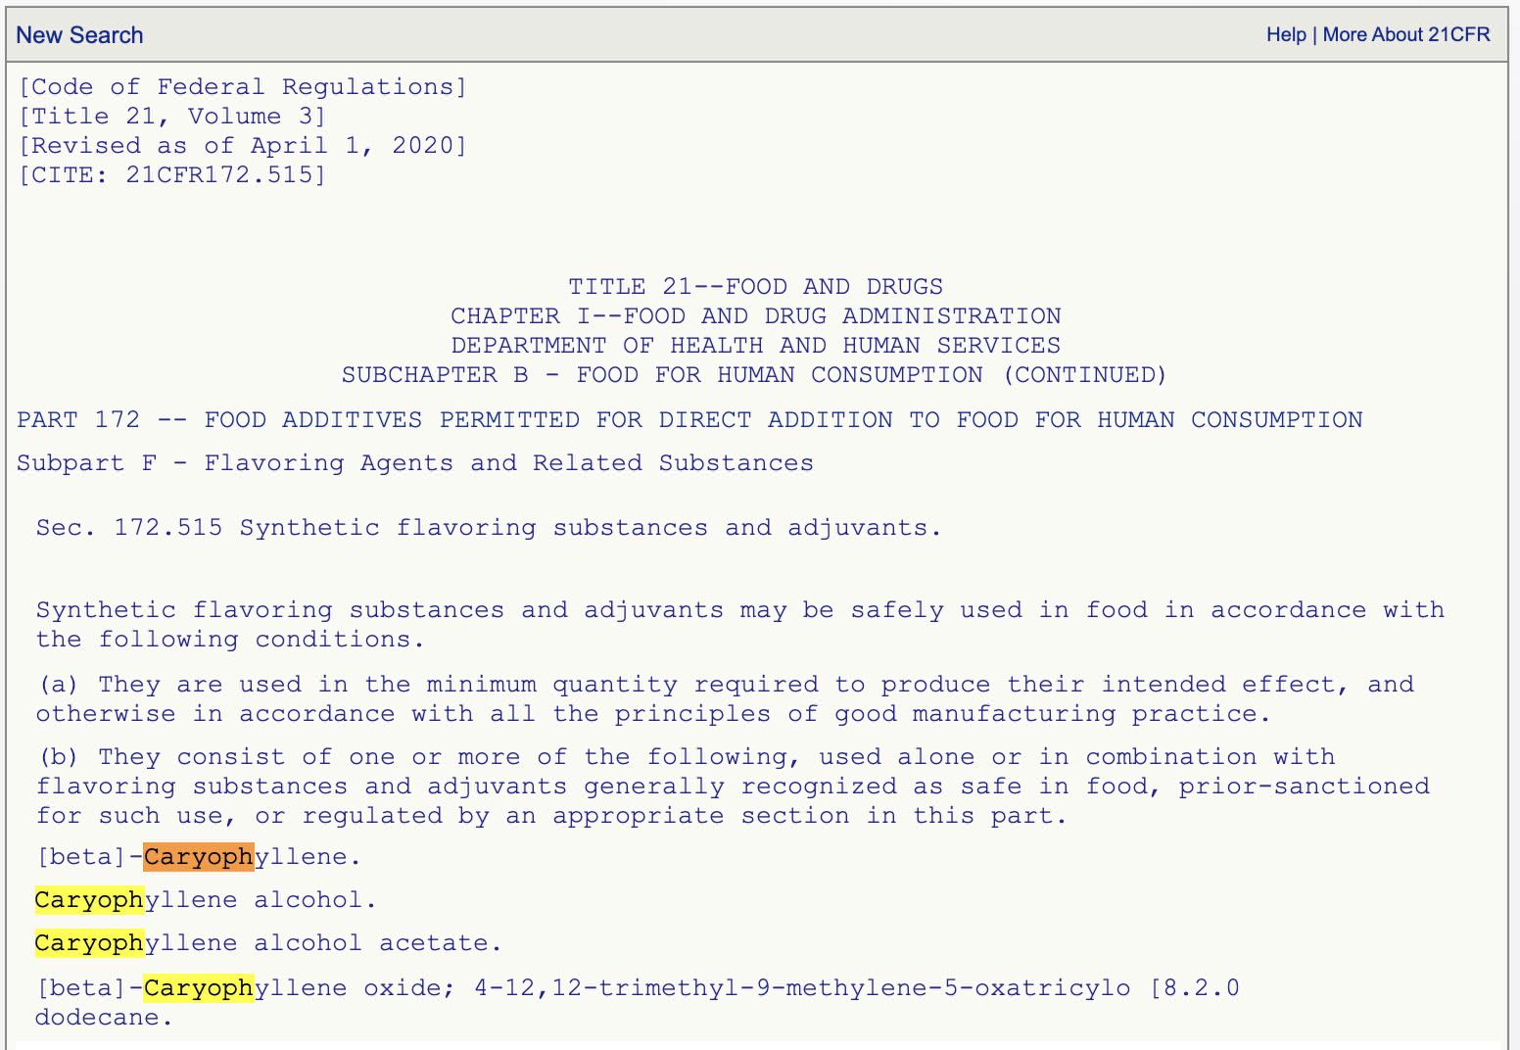Click the 'Subpart F - Flavoring Agents' heading
This screenshot has width=1520, height=1050.
point(414,463)
